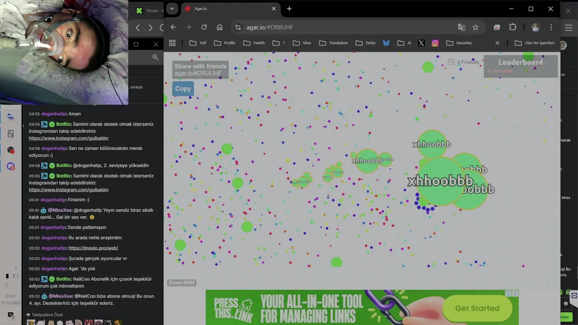
Task: Click the Score: 6384 label
Action: [182, 283]
